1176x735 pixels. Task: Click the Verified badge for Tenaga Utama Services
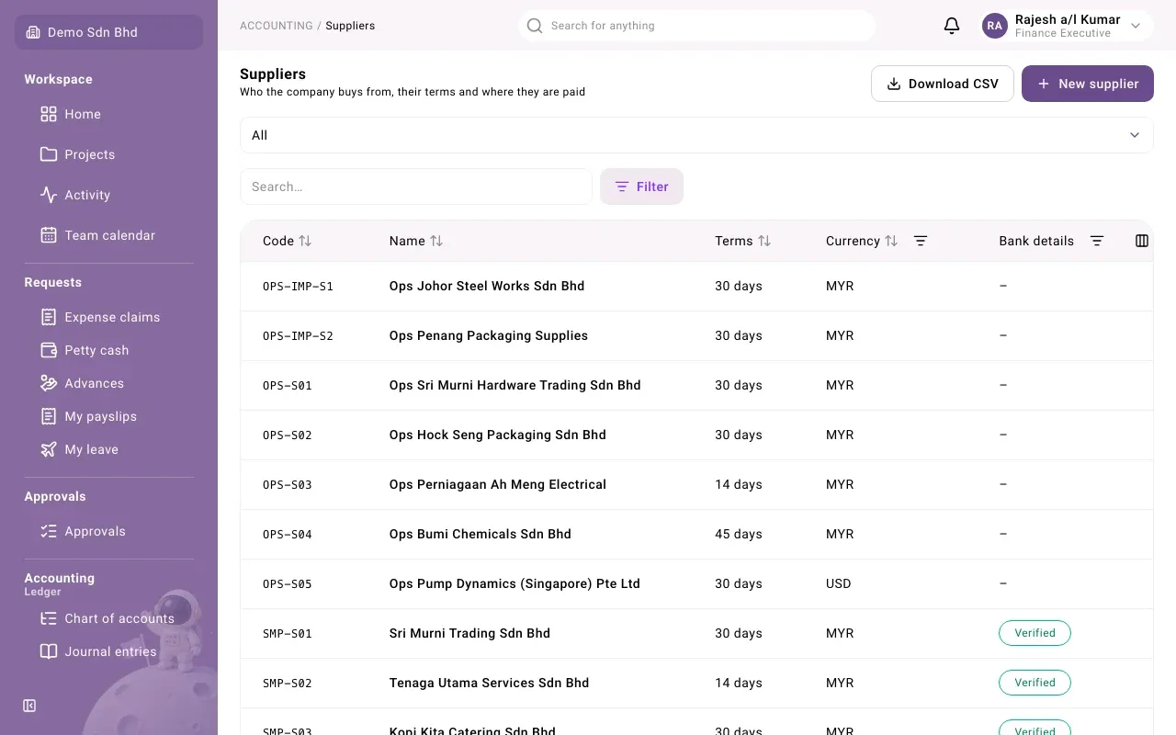coord(1035,683)
